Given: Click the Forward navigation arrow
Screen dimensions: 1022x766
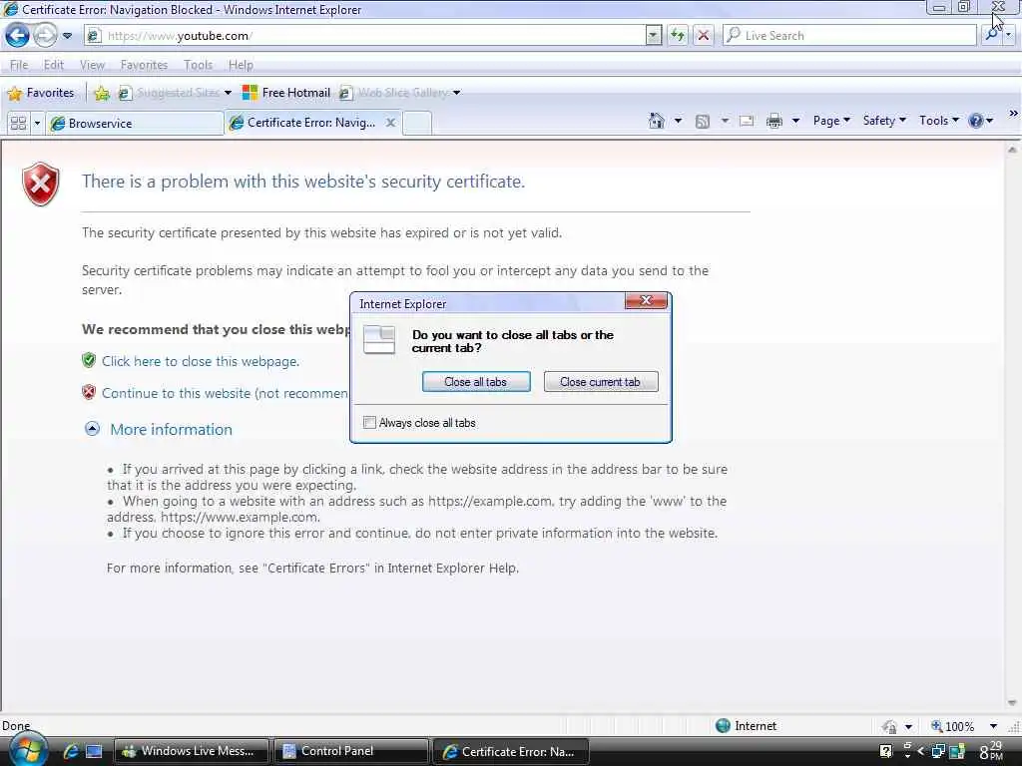Looking at the screenshot, I should coord(45,35).
